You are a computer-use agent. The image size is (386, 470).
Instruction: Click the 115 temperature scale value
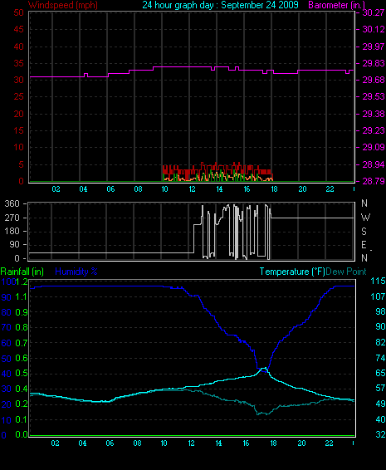pos(378,281)
